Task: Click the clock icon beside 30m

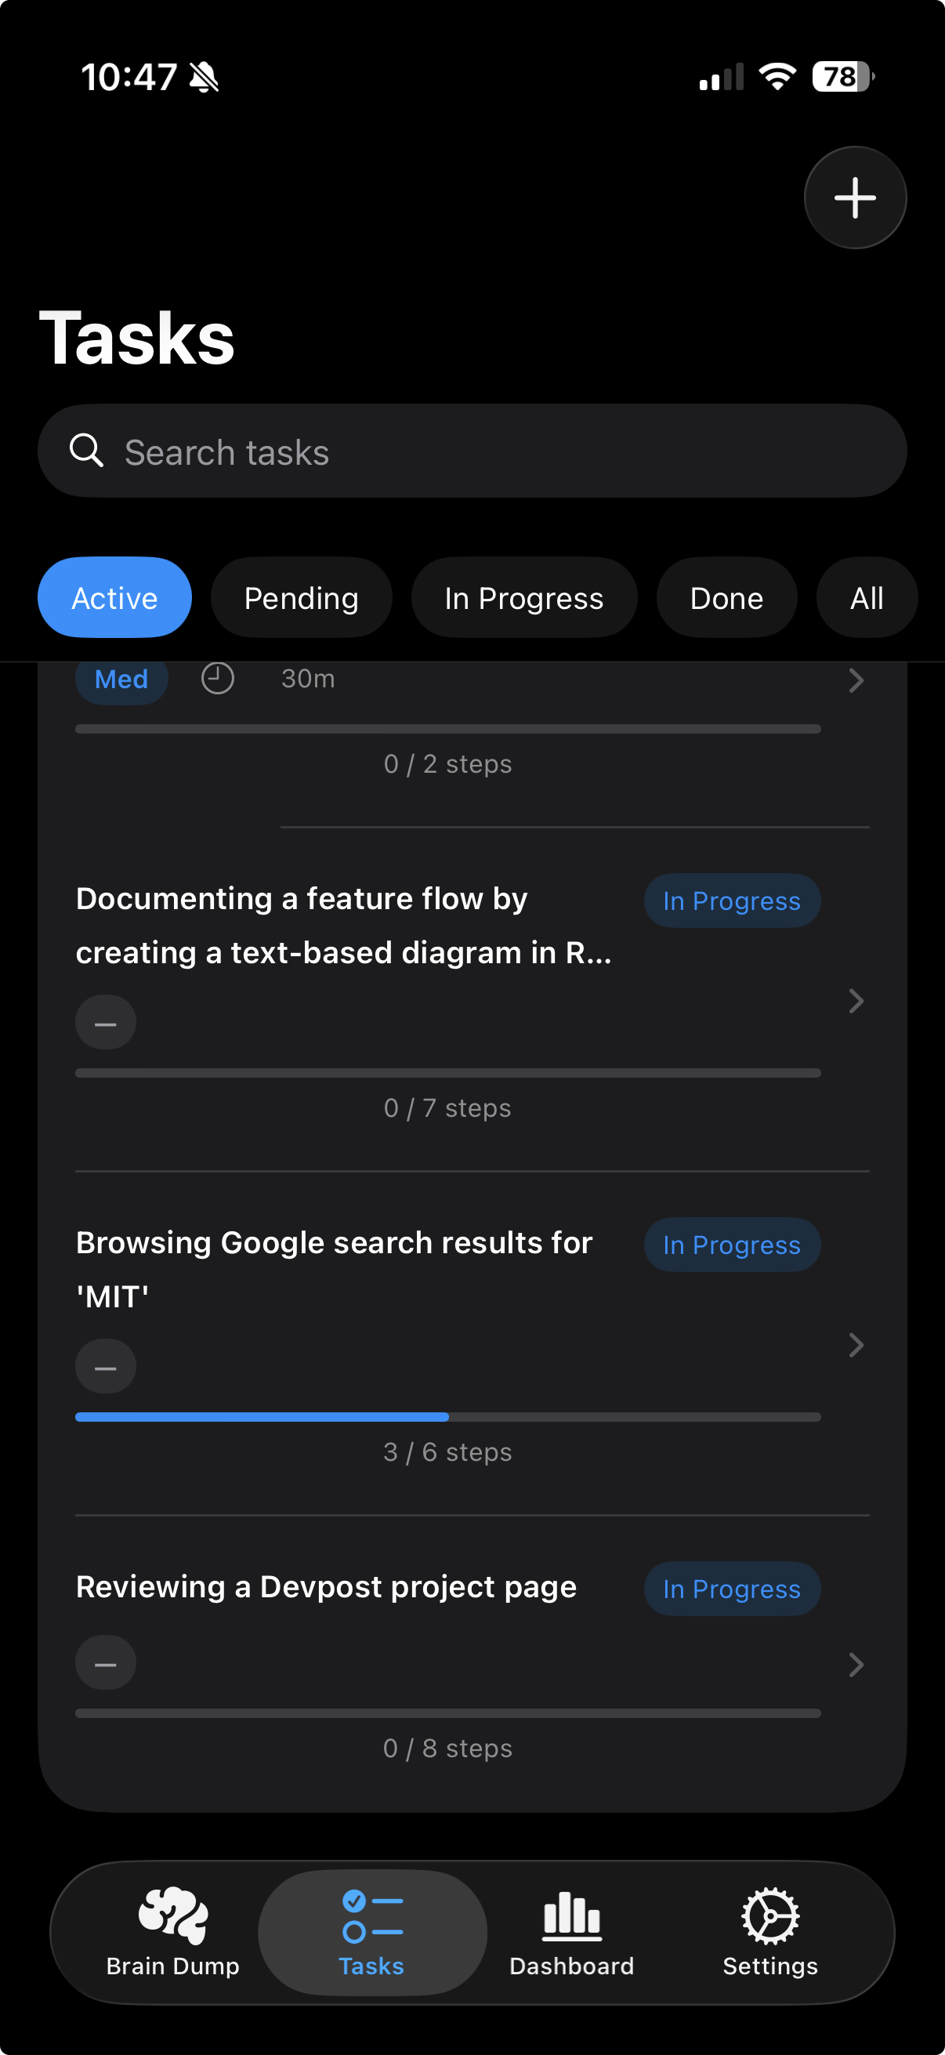Action: pyautogui.click(x=217, y=678)
